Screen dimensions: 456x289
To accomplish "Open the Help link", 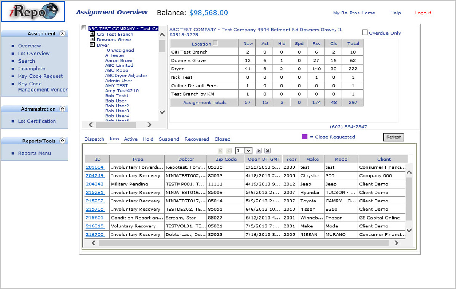I will click(396, 13).
